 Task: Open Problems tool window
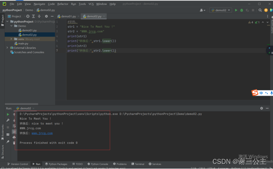[x=120, y=164]
